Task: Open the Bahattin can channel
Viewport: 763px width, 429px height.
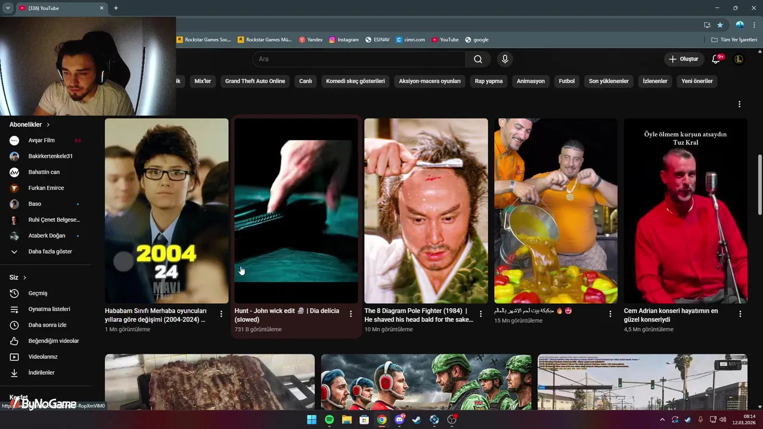Action: [x=45, y=172]
